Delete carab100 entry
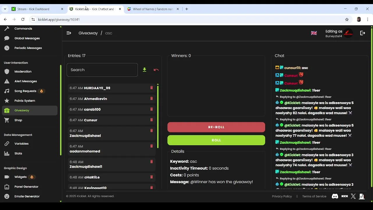The image size is (373, 210). point(152,109)
